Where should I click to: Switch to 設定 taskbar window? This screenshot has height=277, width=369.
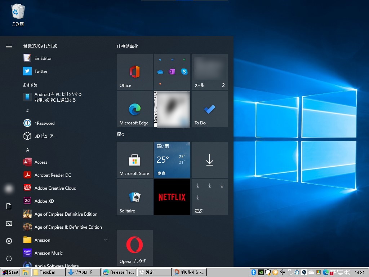[x=154, y=272]
